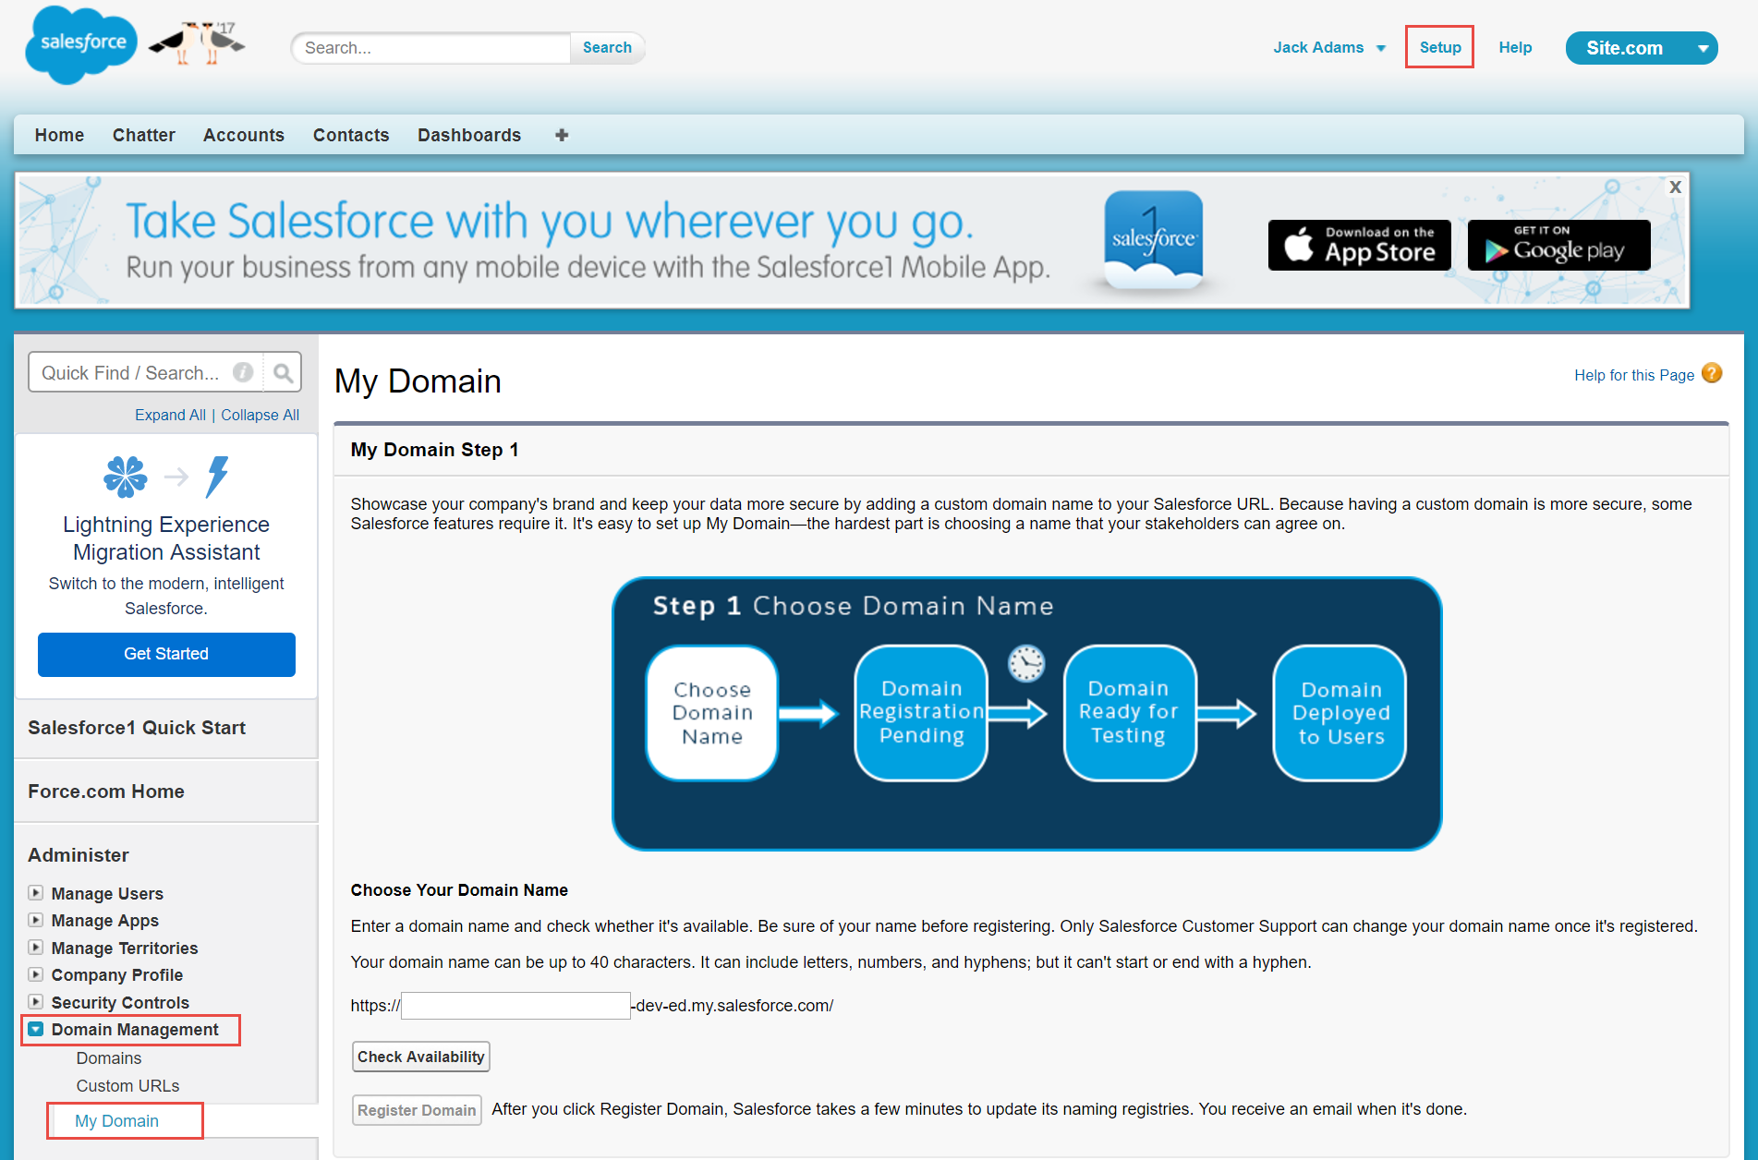This screenshot has width=1758, height=1160.
Task: Open the Site.com app menu dropdown
Action: [1702, 48]
